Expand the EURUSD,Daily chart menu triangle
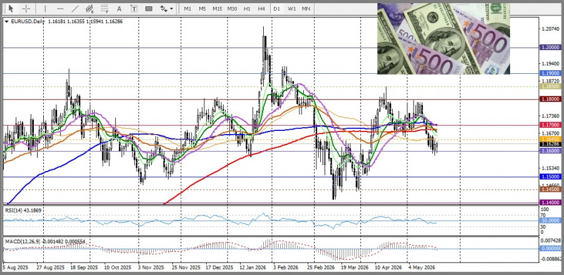564x275 pixels. point(7,21)
